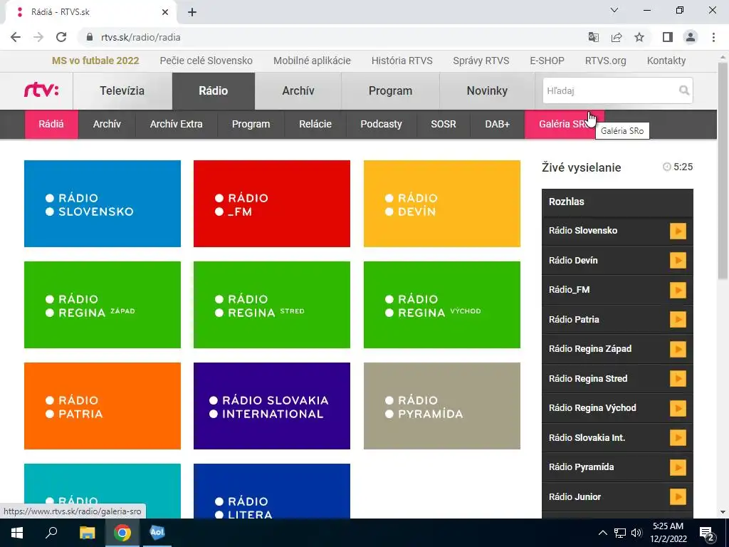Open File Explorer from taskbar
Viewport: 729px width, 547px height.
point(87,533)
